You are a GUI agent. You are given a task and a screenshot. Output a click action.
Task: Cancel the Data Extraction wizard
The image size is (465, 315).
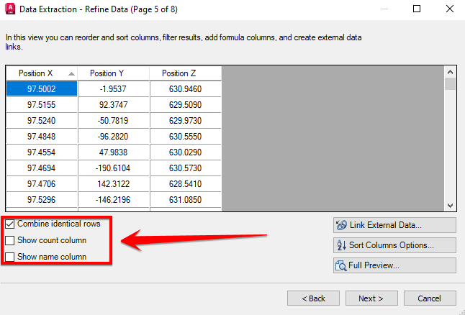point(430,298)
